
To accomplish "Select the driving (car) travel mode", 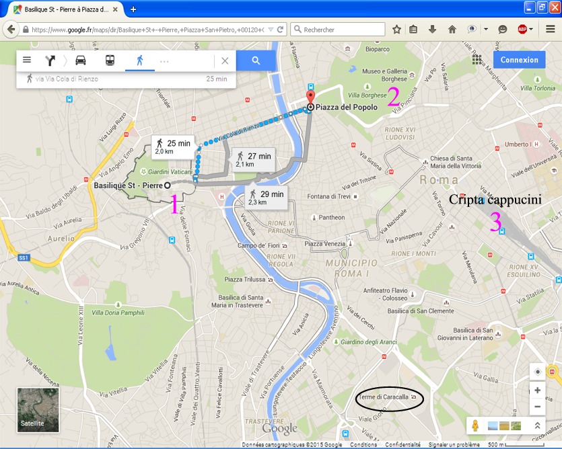I will click(x=80, y=60).
